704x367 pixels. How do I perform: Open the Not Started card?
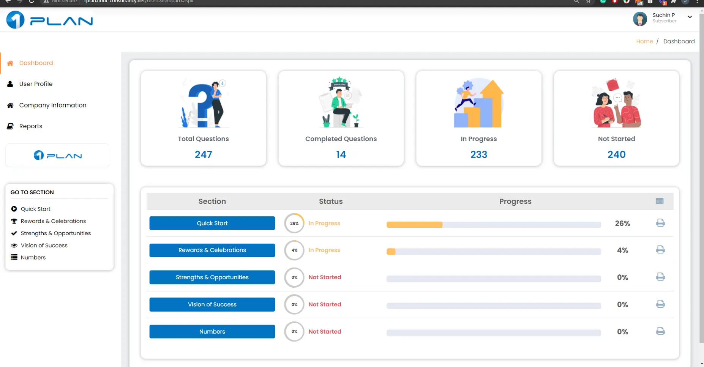click(616, 118)
